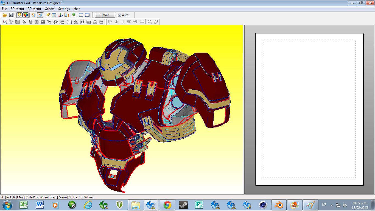Click the align top icon
375x211 pixels.
(129, 22)
